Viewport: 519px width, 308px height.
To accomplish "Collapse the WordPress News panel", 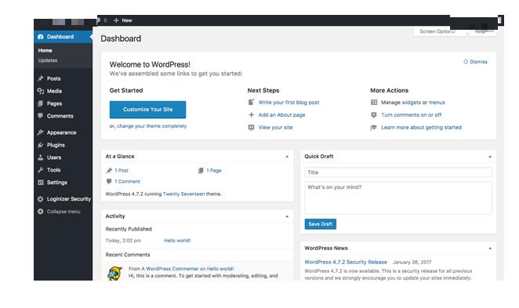I will click(490, 248).
